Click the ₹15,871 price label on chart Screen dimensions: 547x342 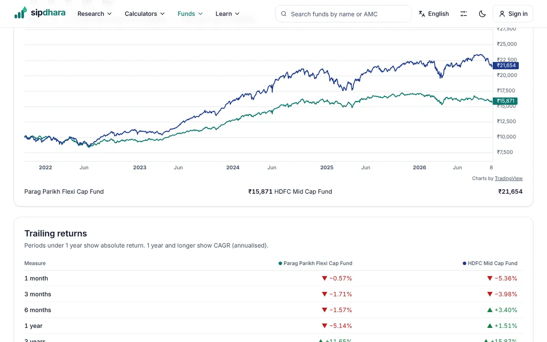coord(505,101)
